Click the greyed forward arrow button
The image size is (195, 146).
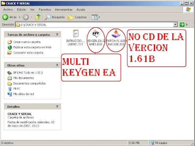click(x=26, y=17)
